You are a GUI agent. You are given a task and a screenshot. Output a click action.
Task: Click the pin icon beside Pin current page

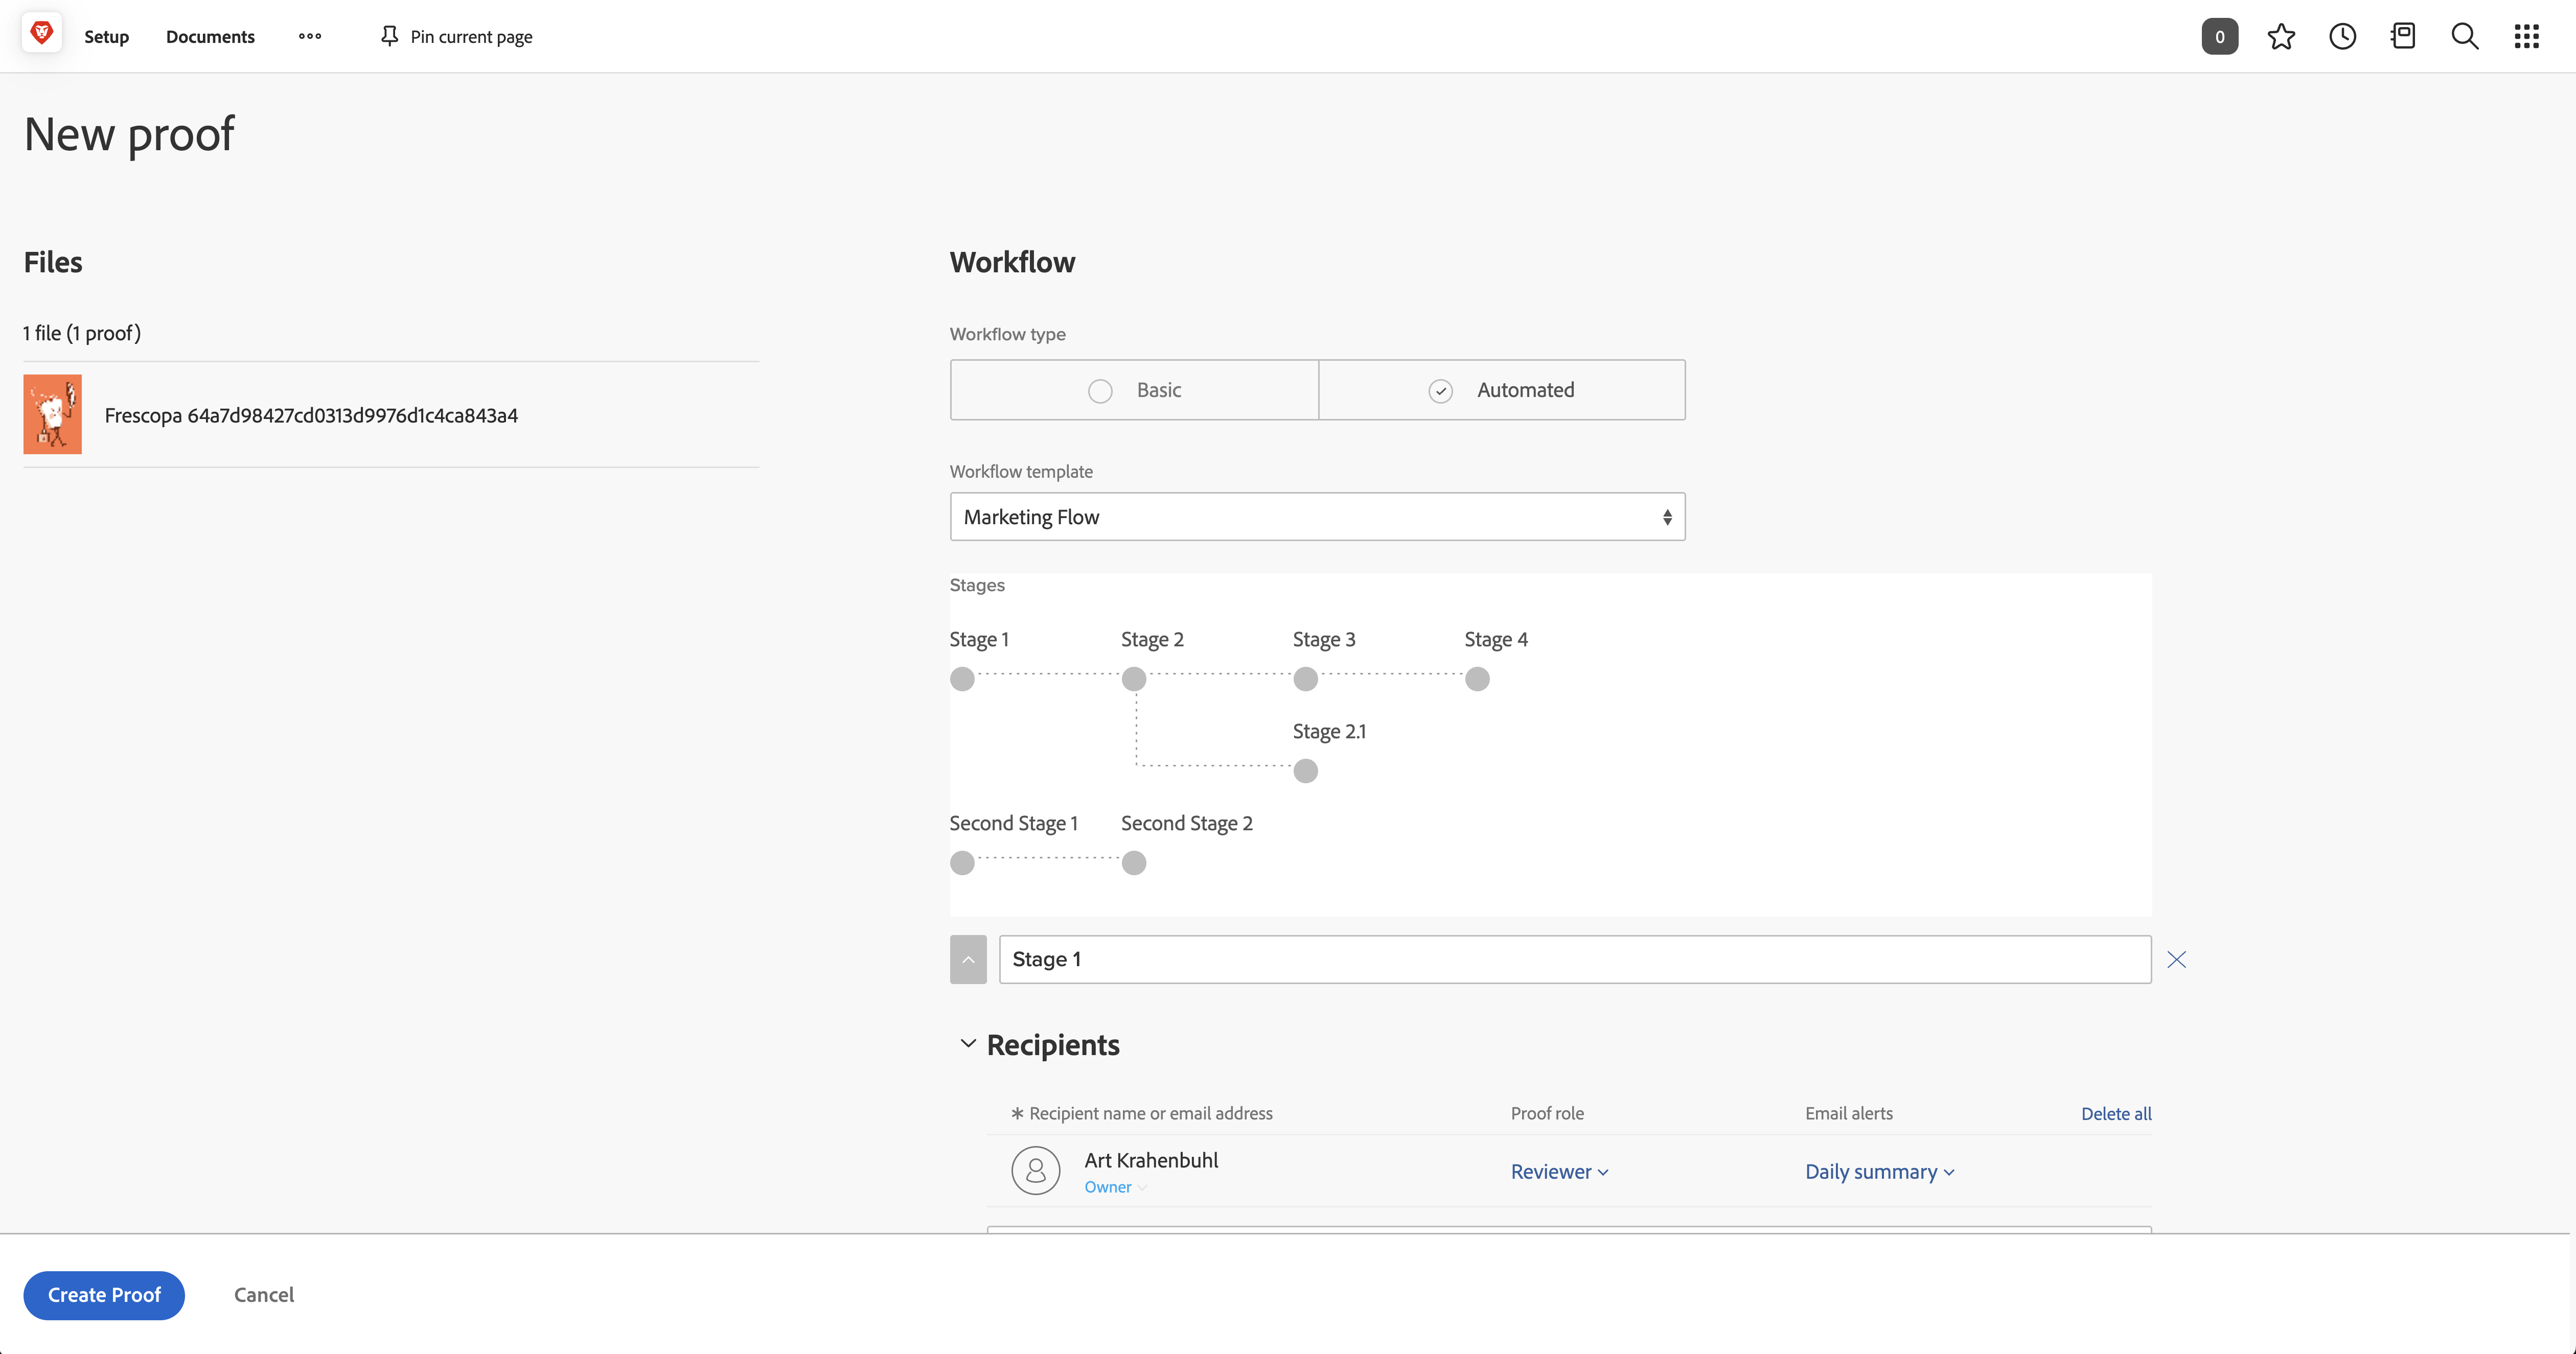click(389, 36)
